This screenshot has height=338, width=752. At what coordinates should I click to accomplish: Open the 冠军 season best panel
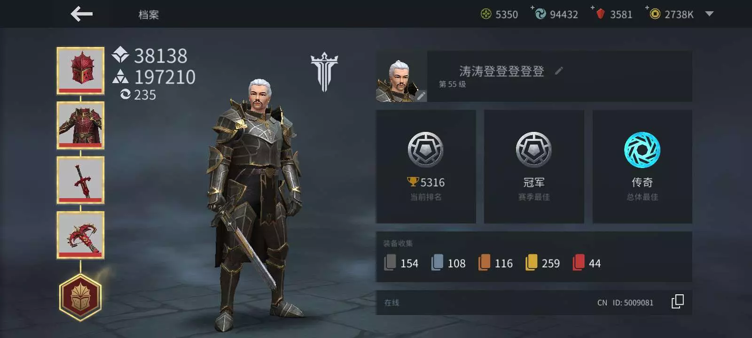pos(534,167)
